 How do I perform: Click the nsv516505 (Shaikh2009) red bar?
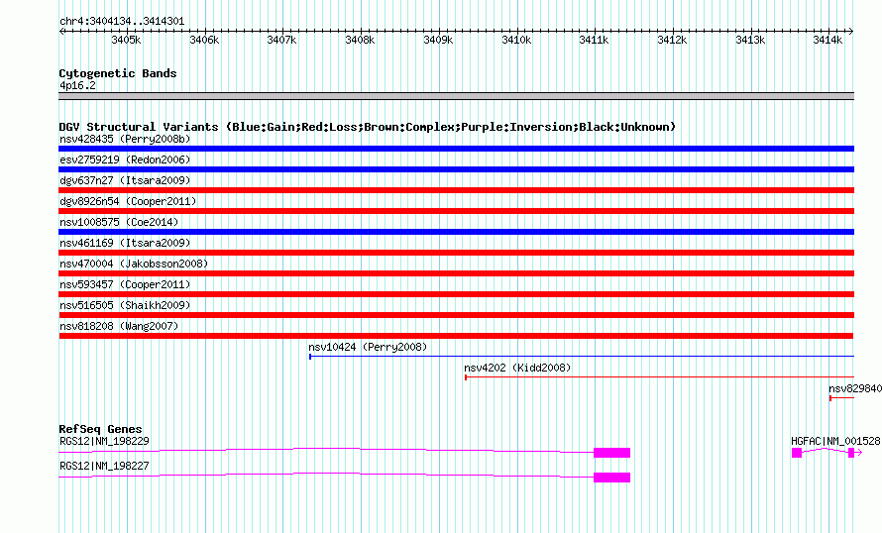click(456, 315)
